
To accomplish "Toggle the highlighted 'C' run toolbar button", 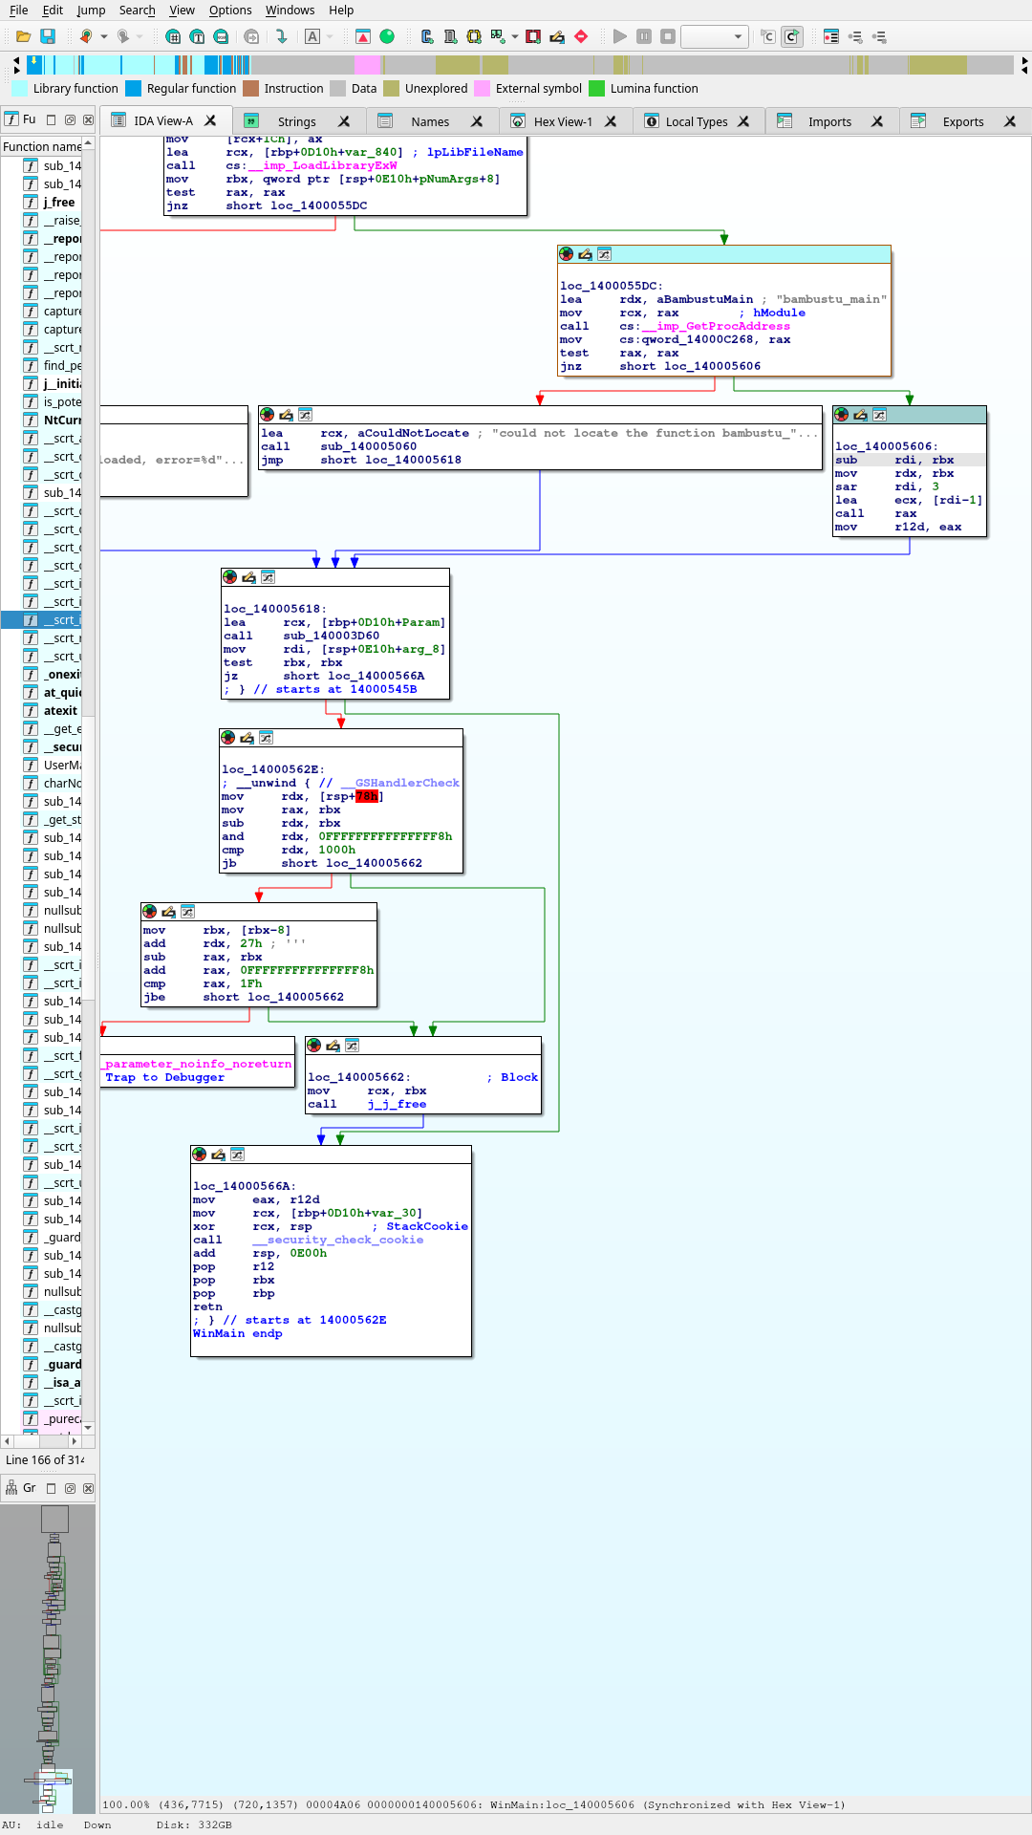I will click(791, 36).
